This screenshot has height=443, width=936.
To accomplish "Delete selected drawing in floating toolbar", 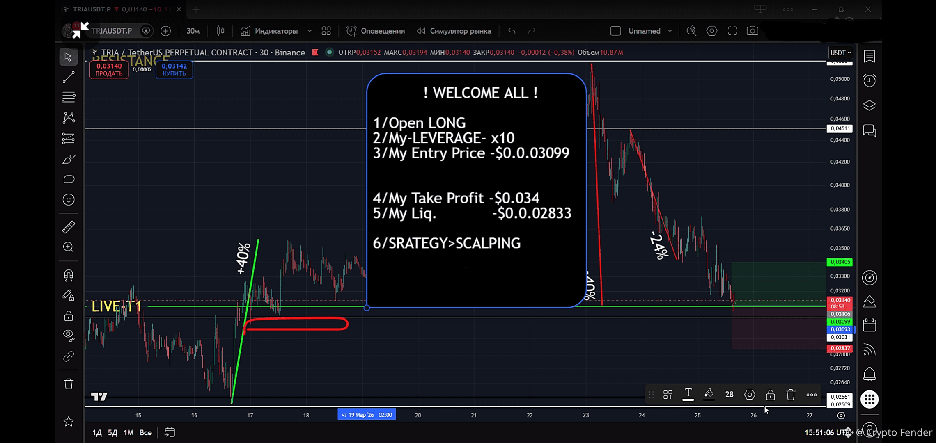I will click(x=791, y=395).
